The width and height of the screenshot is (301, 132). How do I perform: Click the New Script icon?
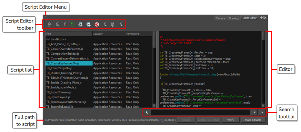click(49, 24)
